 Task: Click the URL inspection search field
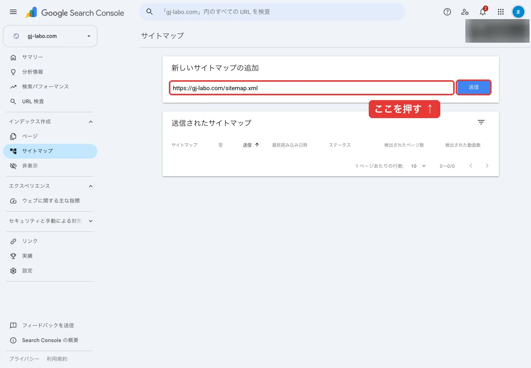click(272, 12)
